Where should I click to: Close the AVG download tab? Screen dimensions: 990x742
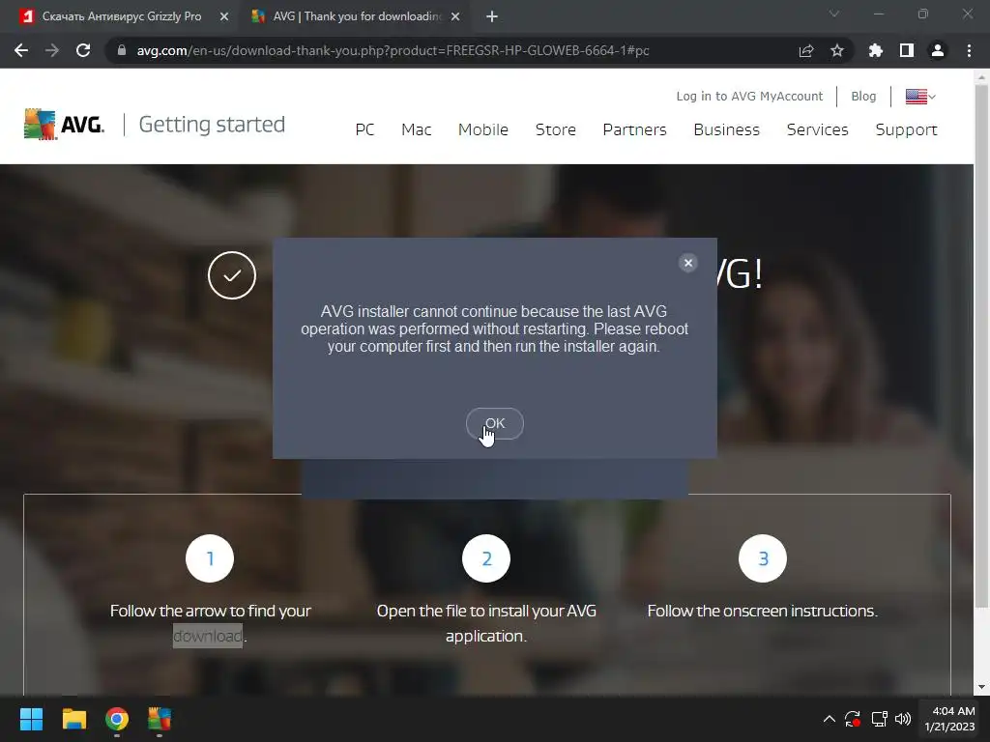coord(455,17)
